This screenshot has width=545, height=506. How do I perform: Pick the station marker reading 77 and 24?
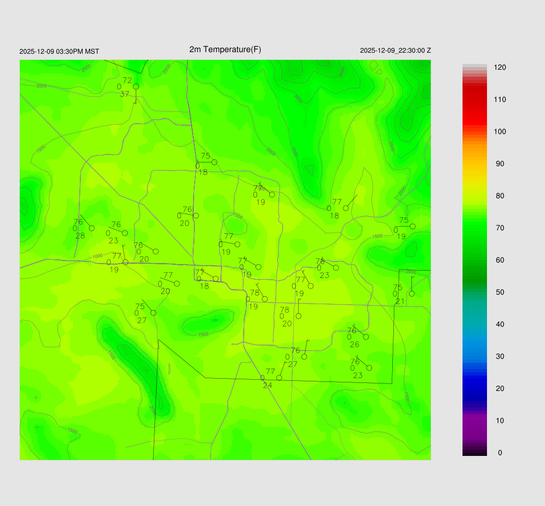pos(279,378)
